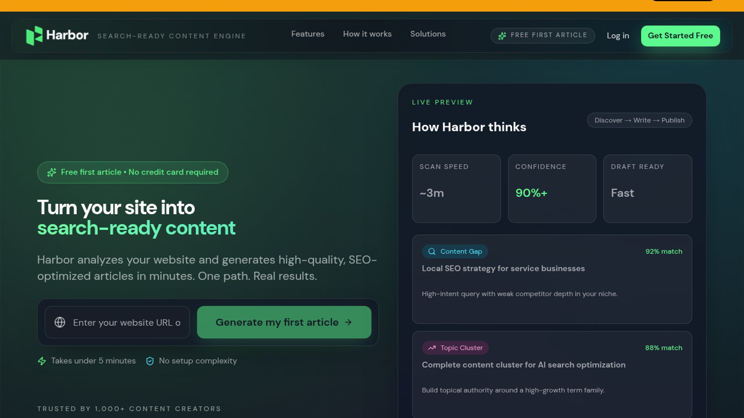The width and height of the screenshot is (744, 418).
Task: Click the shield check icon near No setup complexity
Action: click(150, 361)
